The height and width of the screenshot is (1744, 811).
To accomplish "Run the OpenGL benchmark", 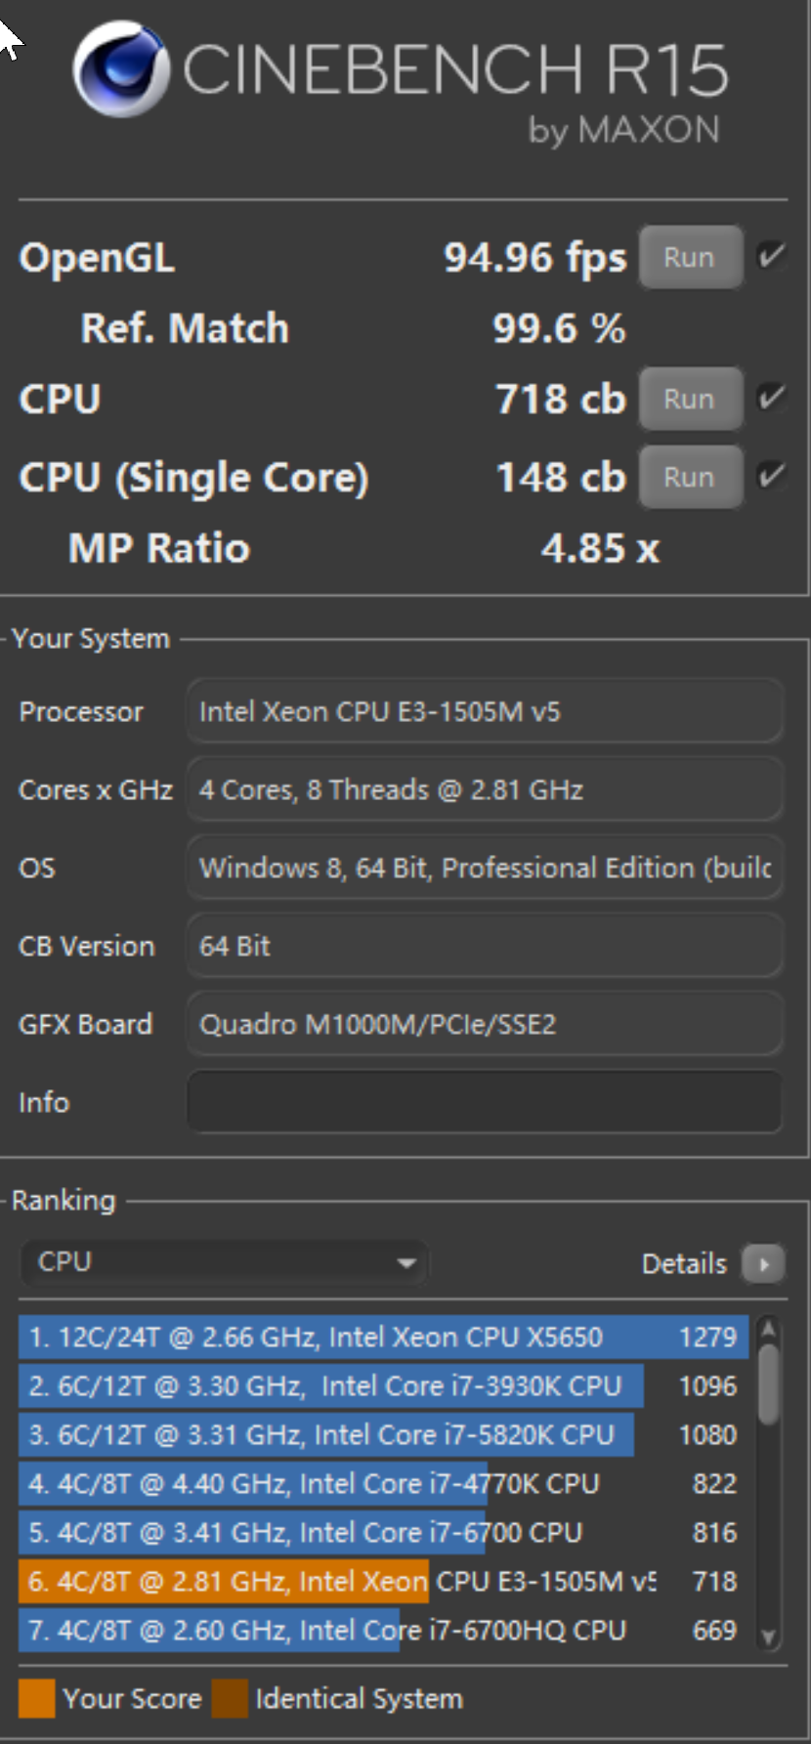I will click(x=690, y=257).
